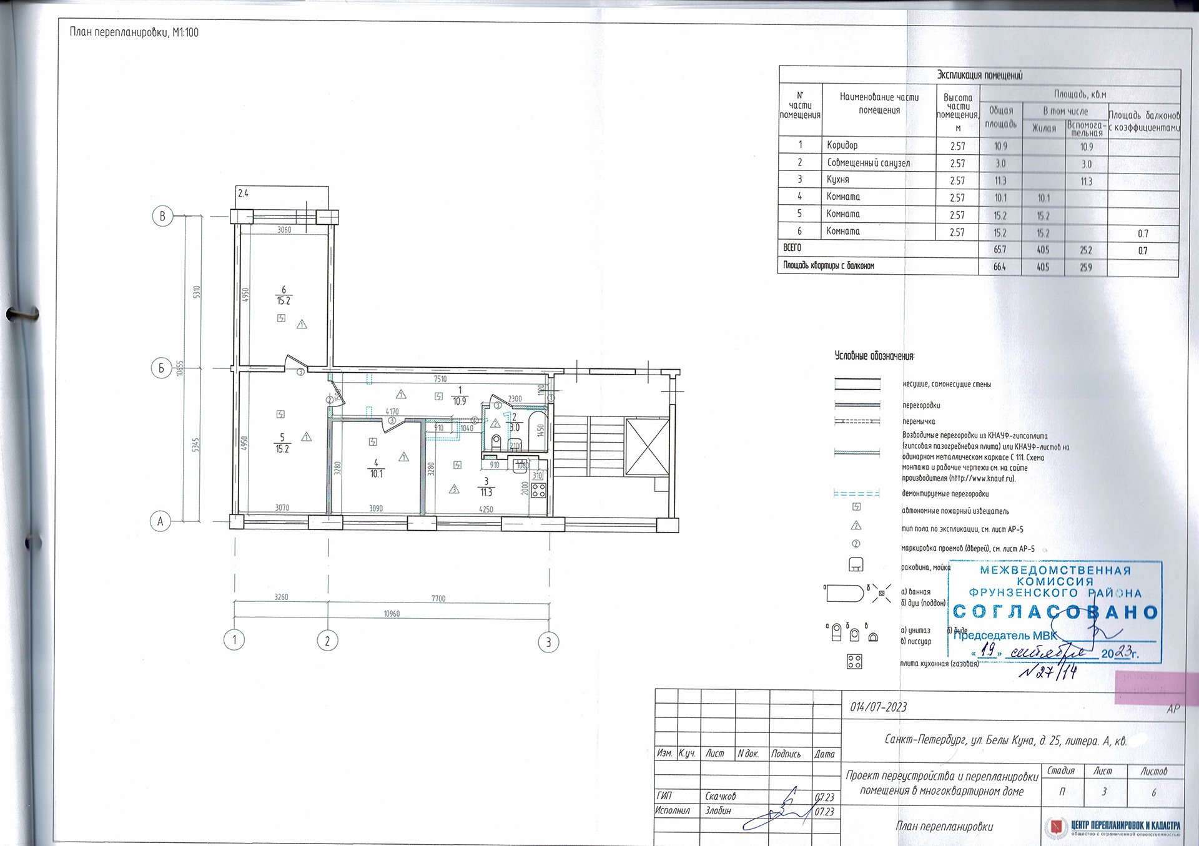Click room 6 label with area 15.2
The height and width of the screenshot is (846, 1199).
[x=284, y=295]
